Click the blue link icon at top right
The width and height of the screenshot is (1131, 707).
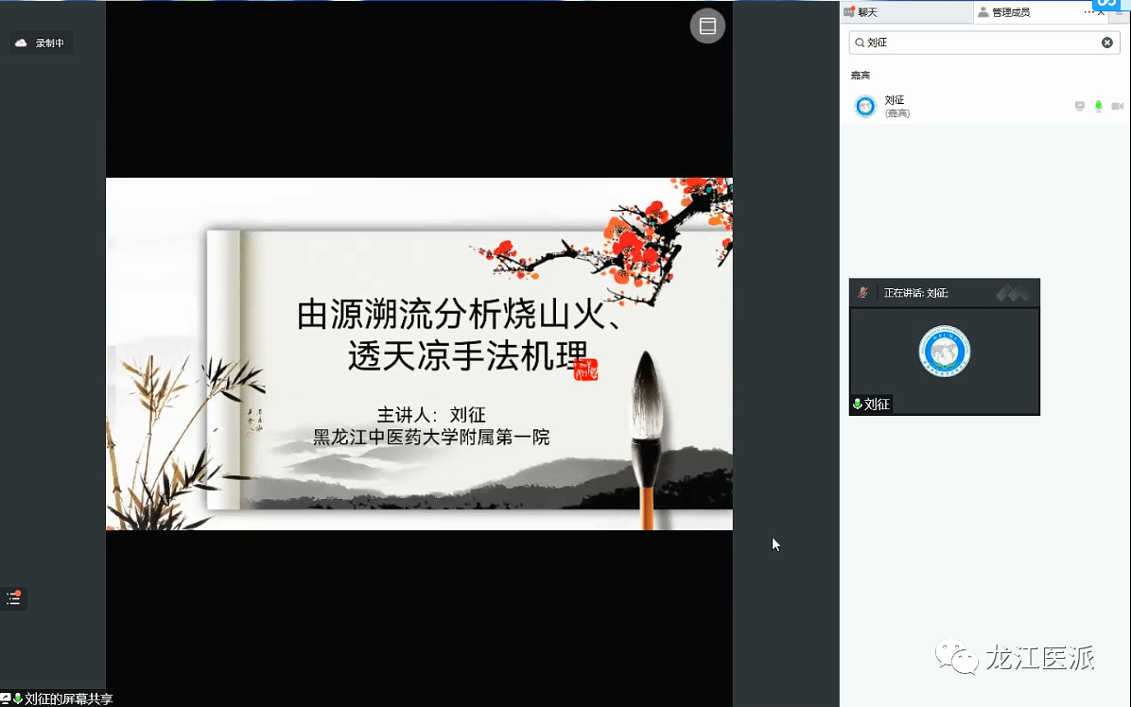pyautogui.click(x=1106, y=4)
